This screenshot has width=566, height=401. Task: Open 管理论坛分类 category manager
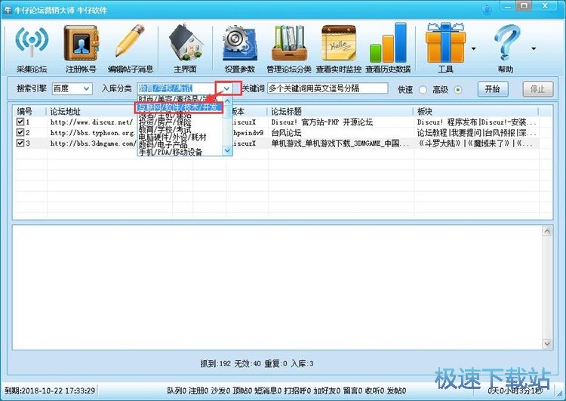(289, 48)
